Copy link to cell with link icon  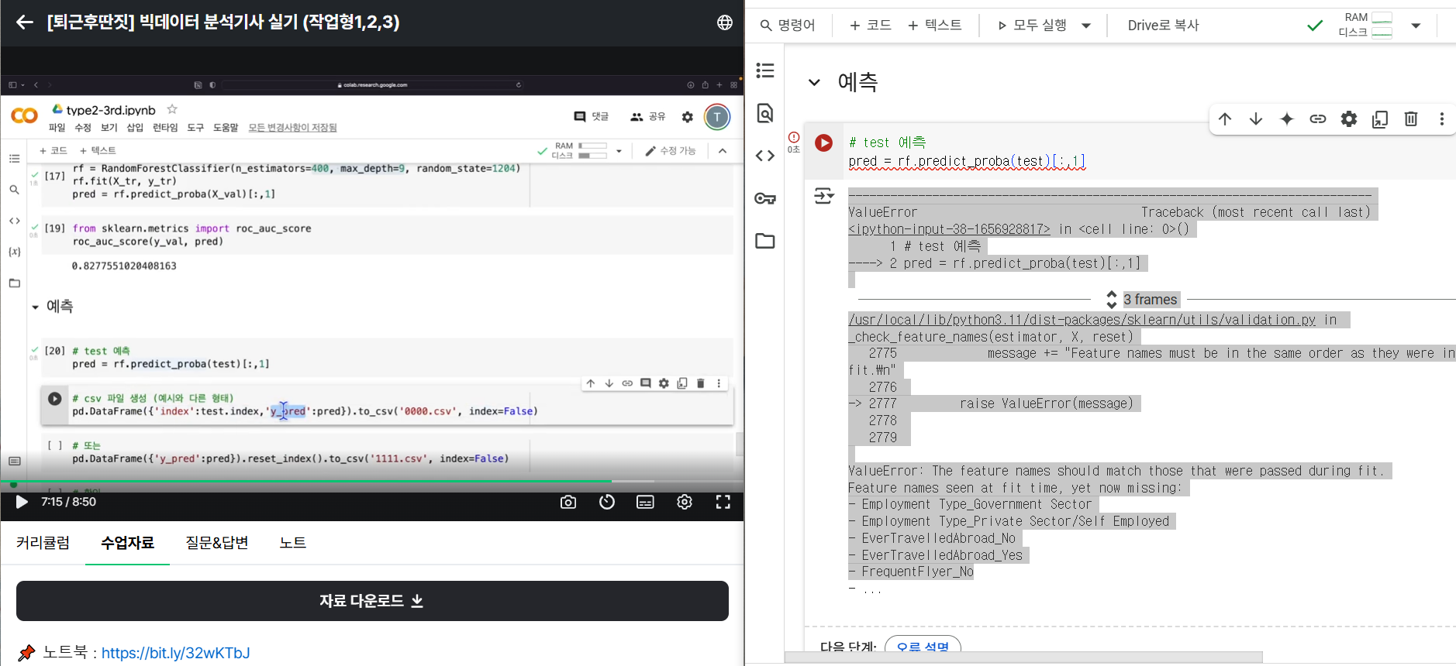click(1318, 119)
